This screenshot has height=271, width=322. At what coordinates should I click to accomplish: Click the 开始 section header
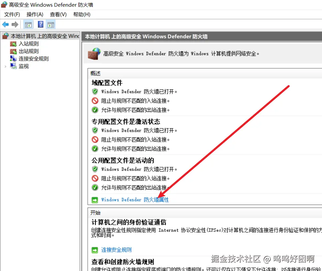coord(95,213)
